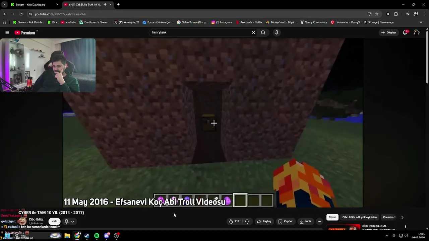
Task: Share the video via Paylaş
Action: 264,221
